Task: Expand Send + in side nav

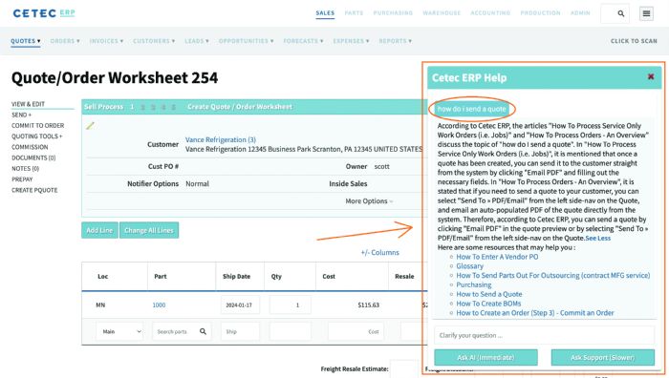Action: [x=21, y=115]
